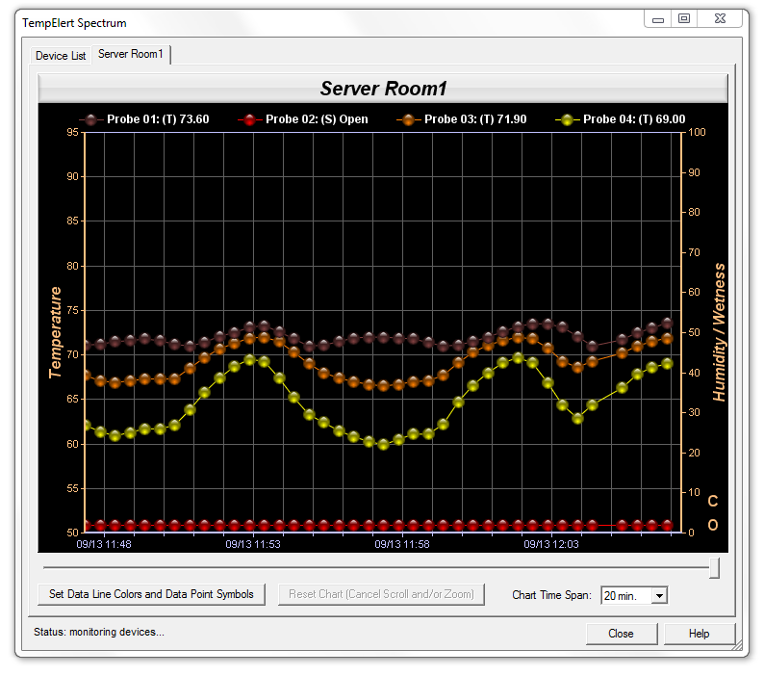
Task: Click the Probe 01 legend marker icon
Action: click(90, 120)
